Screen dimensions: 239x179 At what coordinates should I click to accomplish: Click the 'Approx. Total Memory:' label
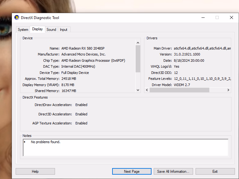(x=42, y=79)
